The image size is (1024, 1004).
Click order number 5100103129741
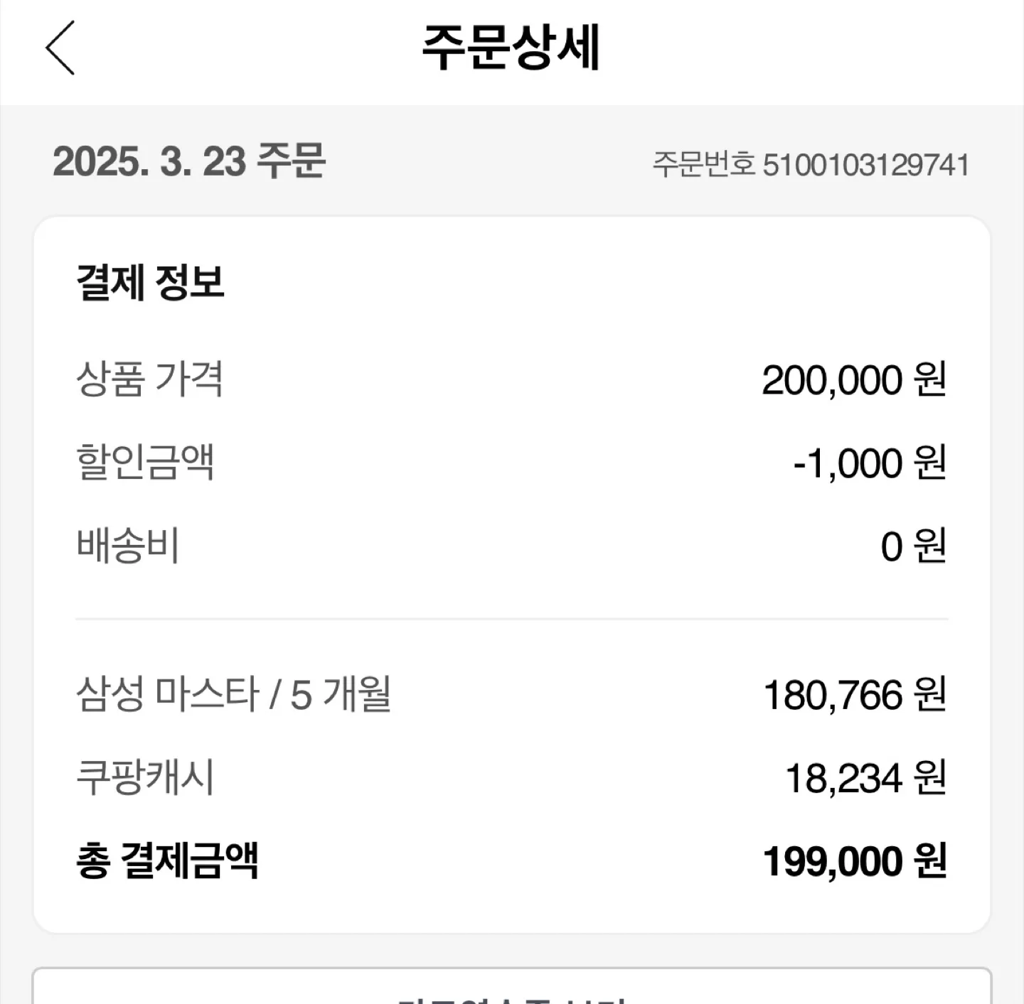pos(865,165)
